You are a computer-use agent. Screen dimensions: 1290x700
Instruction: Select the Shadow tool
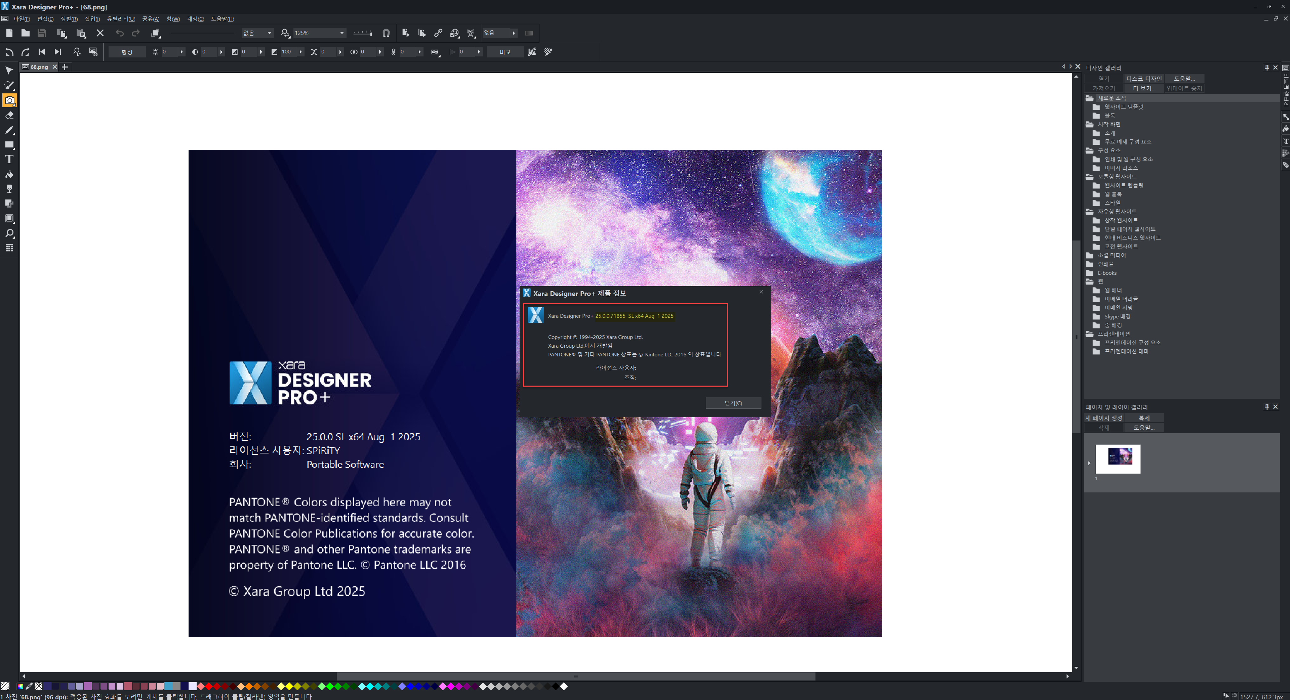point(9,203)
